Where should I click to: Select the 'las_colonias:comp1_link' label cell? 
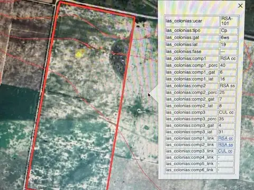click(191, 138)
